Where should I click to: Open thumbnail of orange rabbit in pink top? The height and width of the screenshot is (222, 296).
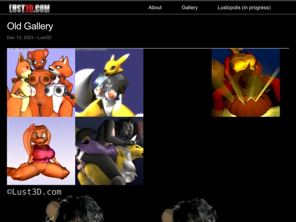click(x=41, y=151)
